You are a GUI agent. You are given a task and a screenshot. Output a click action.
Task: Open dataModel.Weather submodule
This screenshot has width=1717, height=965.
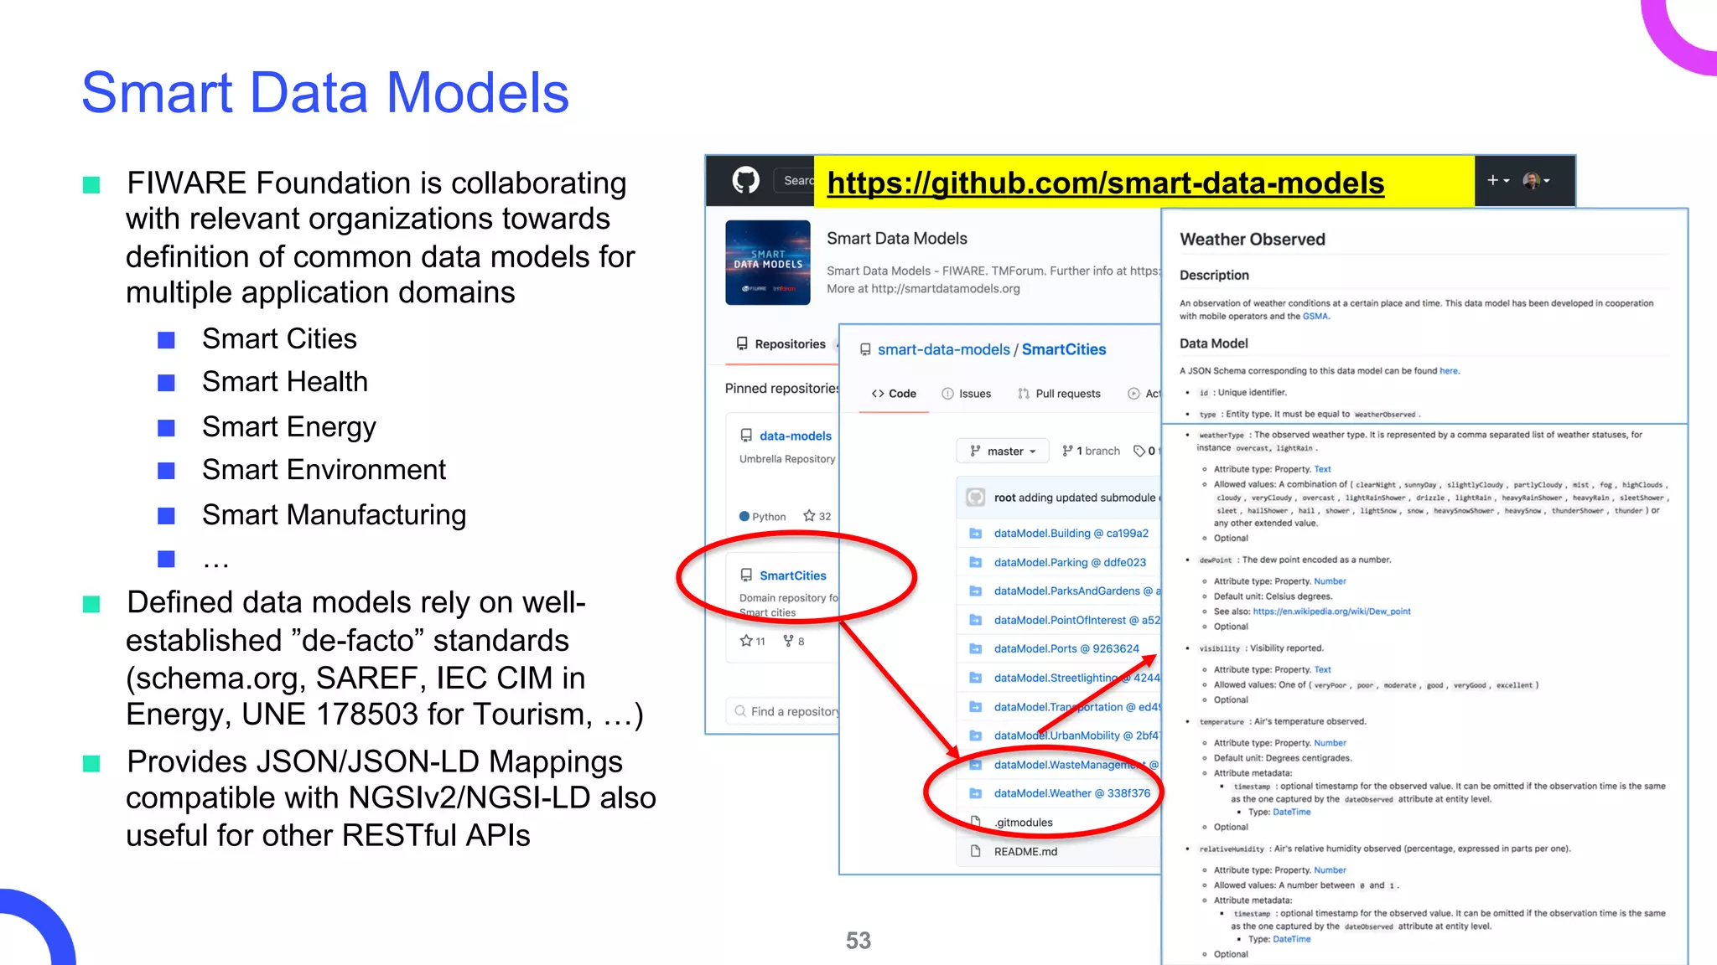pyautogui.click(x=1071, y=794)
